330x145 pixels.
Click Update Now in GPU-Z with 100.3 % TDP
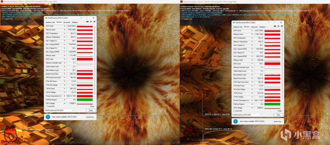pos(90,117)
